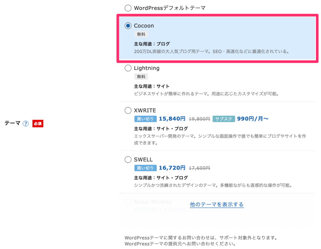Choose the Lightning theme radio button
This screenshot has width=321, height=249.
click(128, 68)
